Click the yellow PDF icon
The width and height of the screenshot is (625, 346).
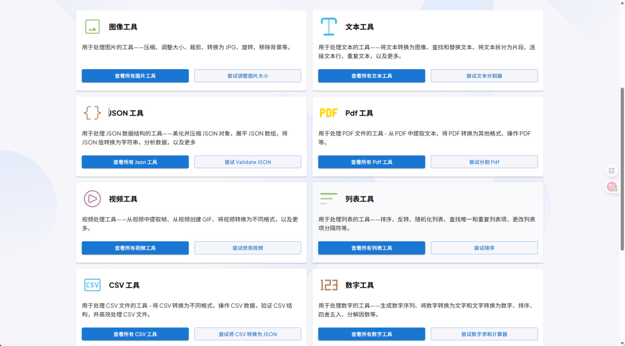click(x=329, y=113)
